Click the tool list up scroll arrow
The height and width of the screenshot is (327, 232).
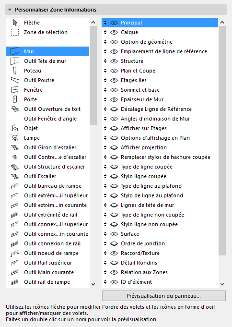coord(93,22)
